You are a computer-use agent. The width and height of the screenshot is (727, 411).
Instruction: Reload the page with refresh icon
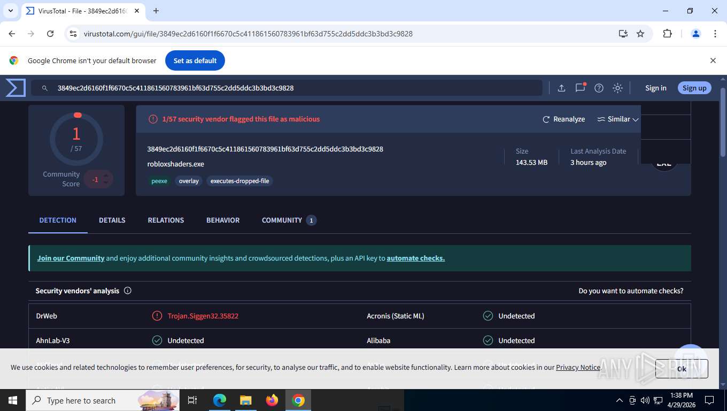(x=50, y=34)
